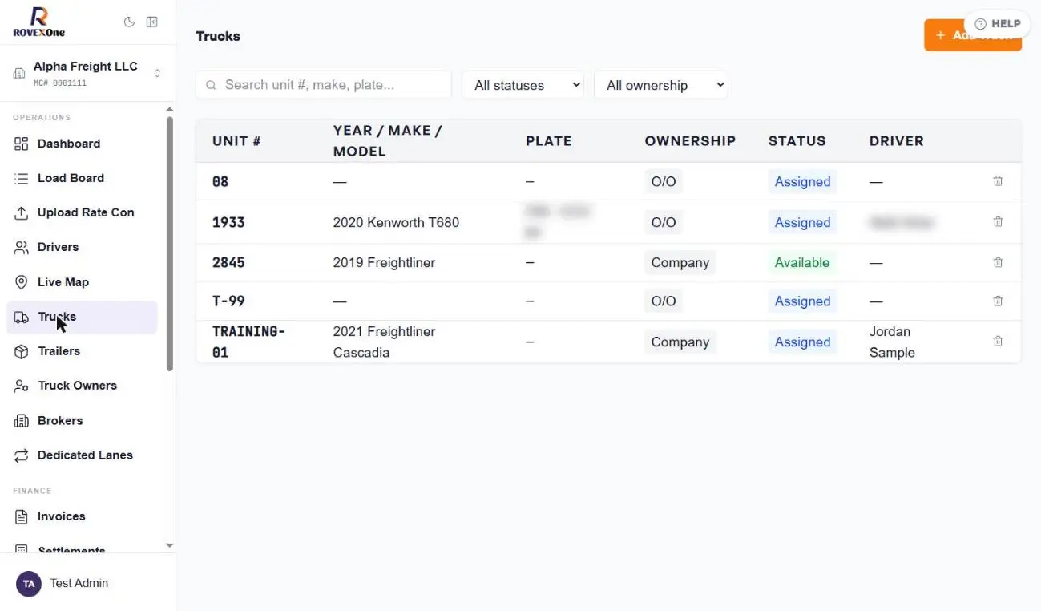Open Live Map from sidebar
The image size is (1041, 611).
(82, 282)
